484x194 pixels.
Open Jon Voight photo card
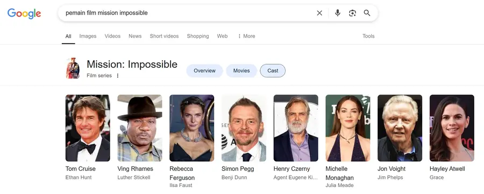(400, 128)
